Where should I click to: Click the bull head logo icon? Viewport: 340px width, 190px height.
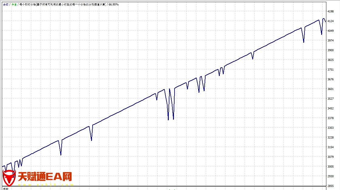pos(9,178)
